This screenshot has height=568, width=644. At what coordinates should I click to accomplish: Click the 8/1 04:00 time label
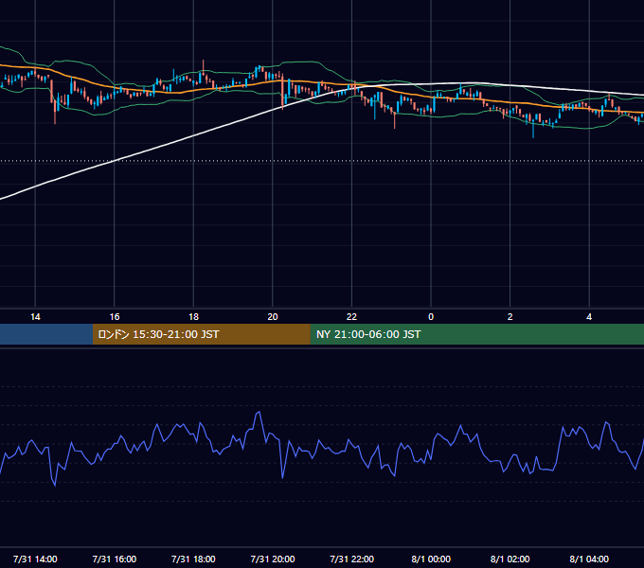589,559
